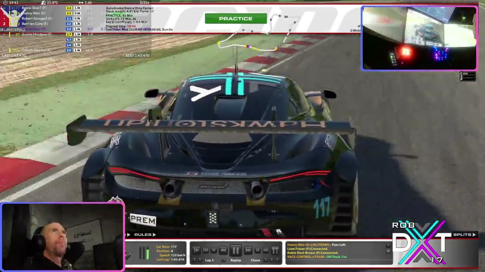Click the 2/22x incident counter
The image size is (485, 272).
coord(144,3)
